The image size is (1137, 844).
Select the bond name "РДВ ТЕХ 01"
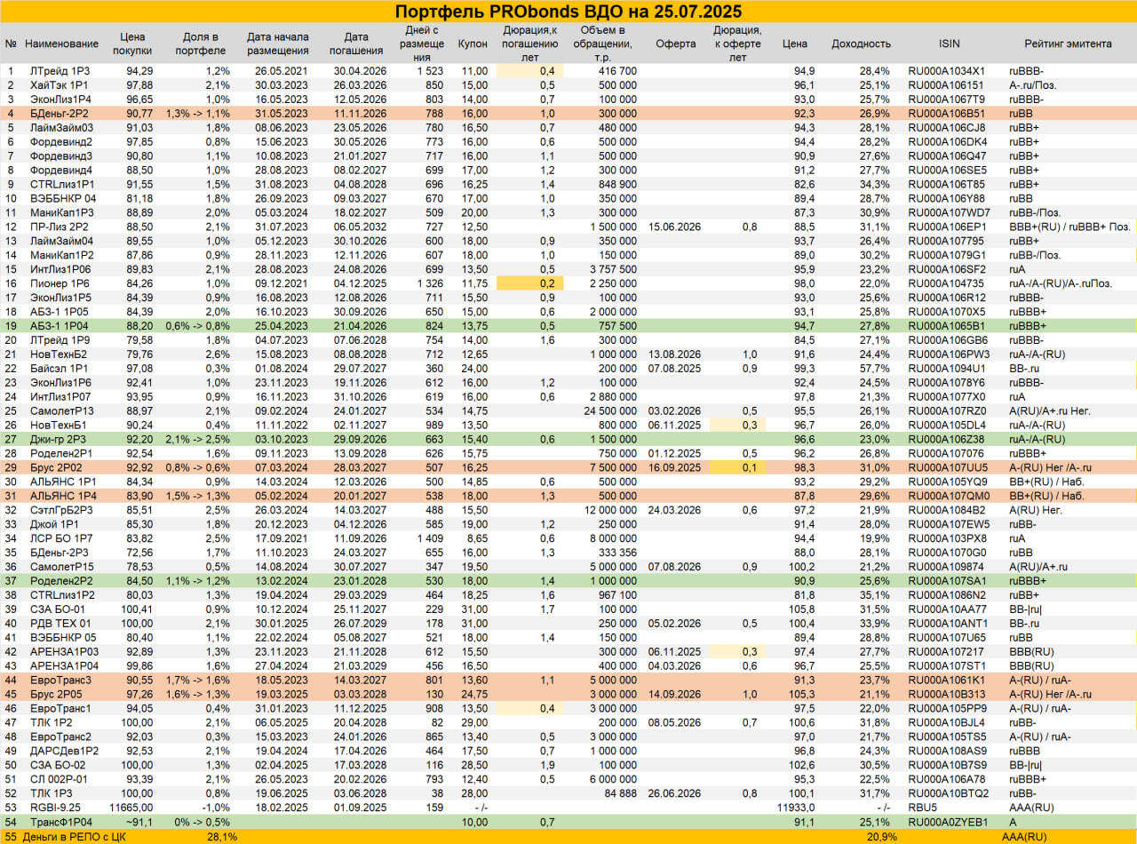[59, 624]
